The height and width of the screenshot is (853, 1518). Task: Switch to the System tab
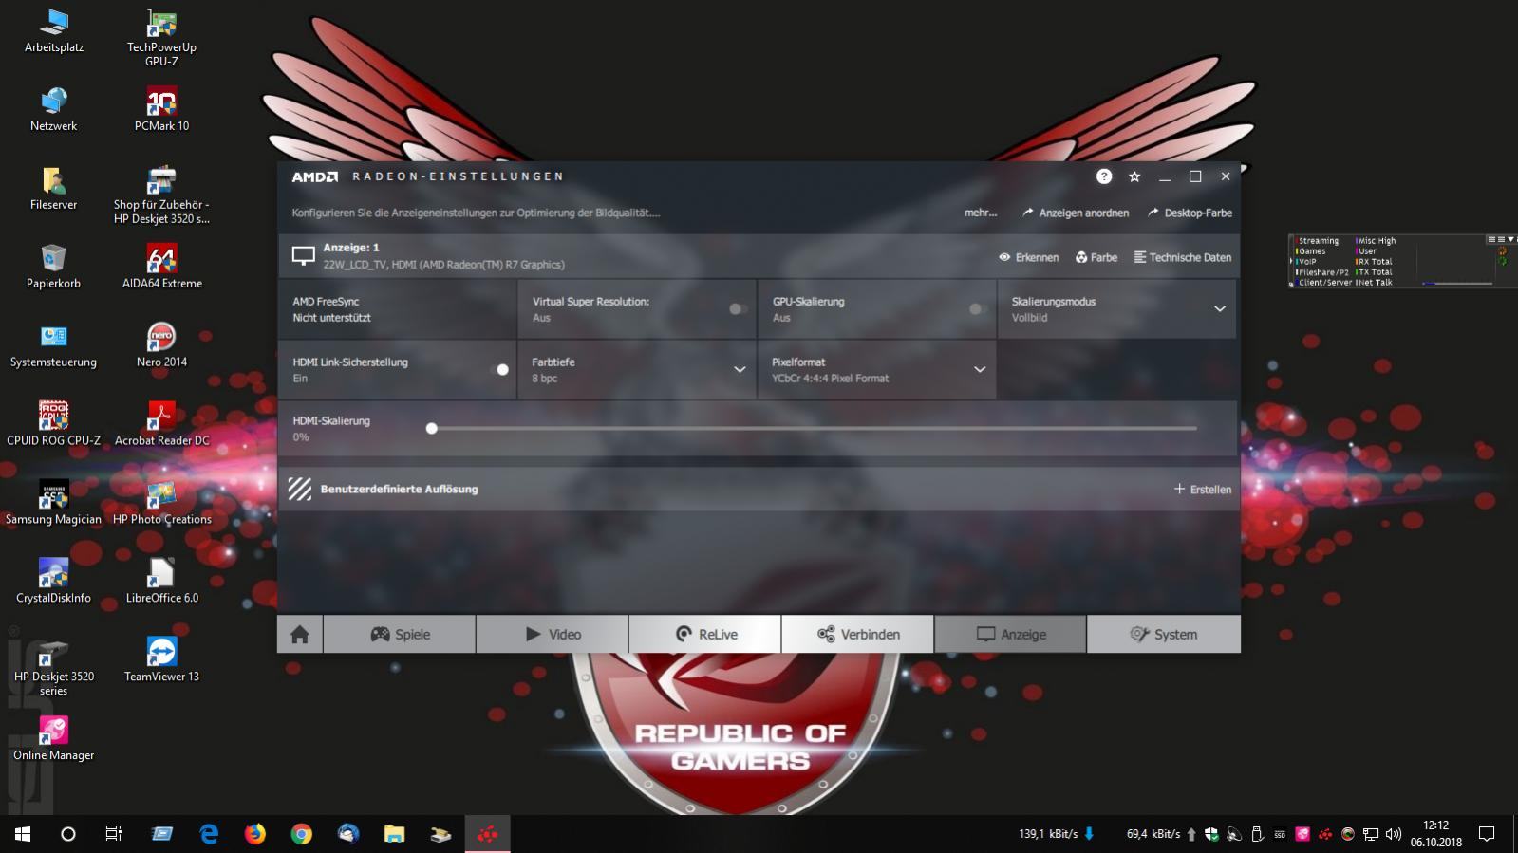tap(1164, 635)
